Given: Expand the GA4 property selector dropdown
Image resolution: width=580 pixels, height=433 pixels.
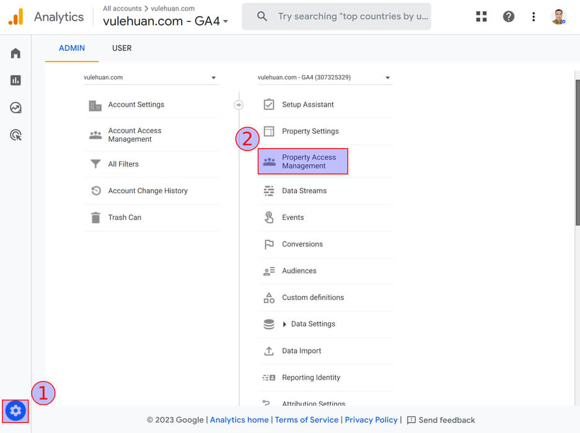Looking at the screenshot, I should (x=325, y=78).
